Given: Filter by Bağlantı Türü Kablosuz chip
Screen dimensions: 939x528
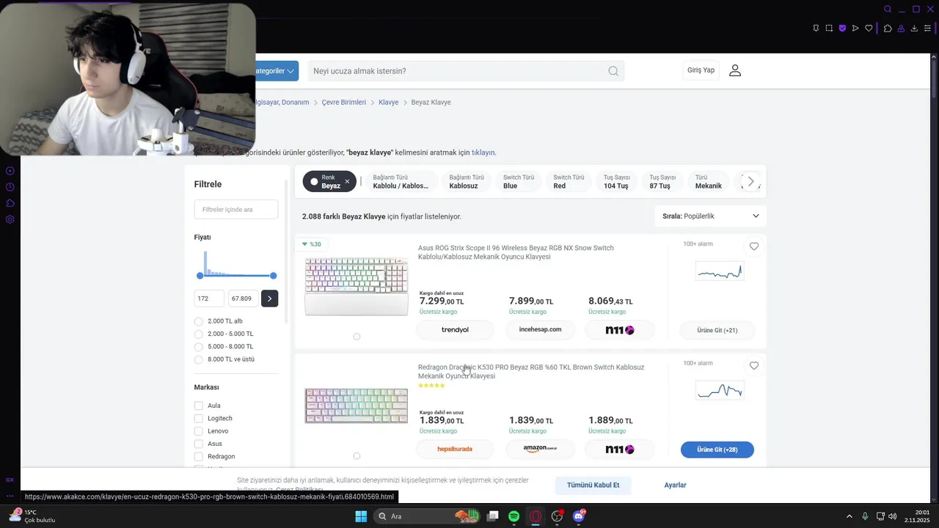Looking at the screenshot, I should (467, 182).
